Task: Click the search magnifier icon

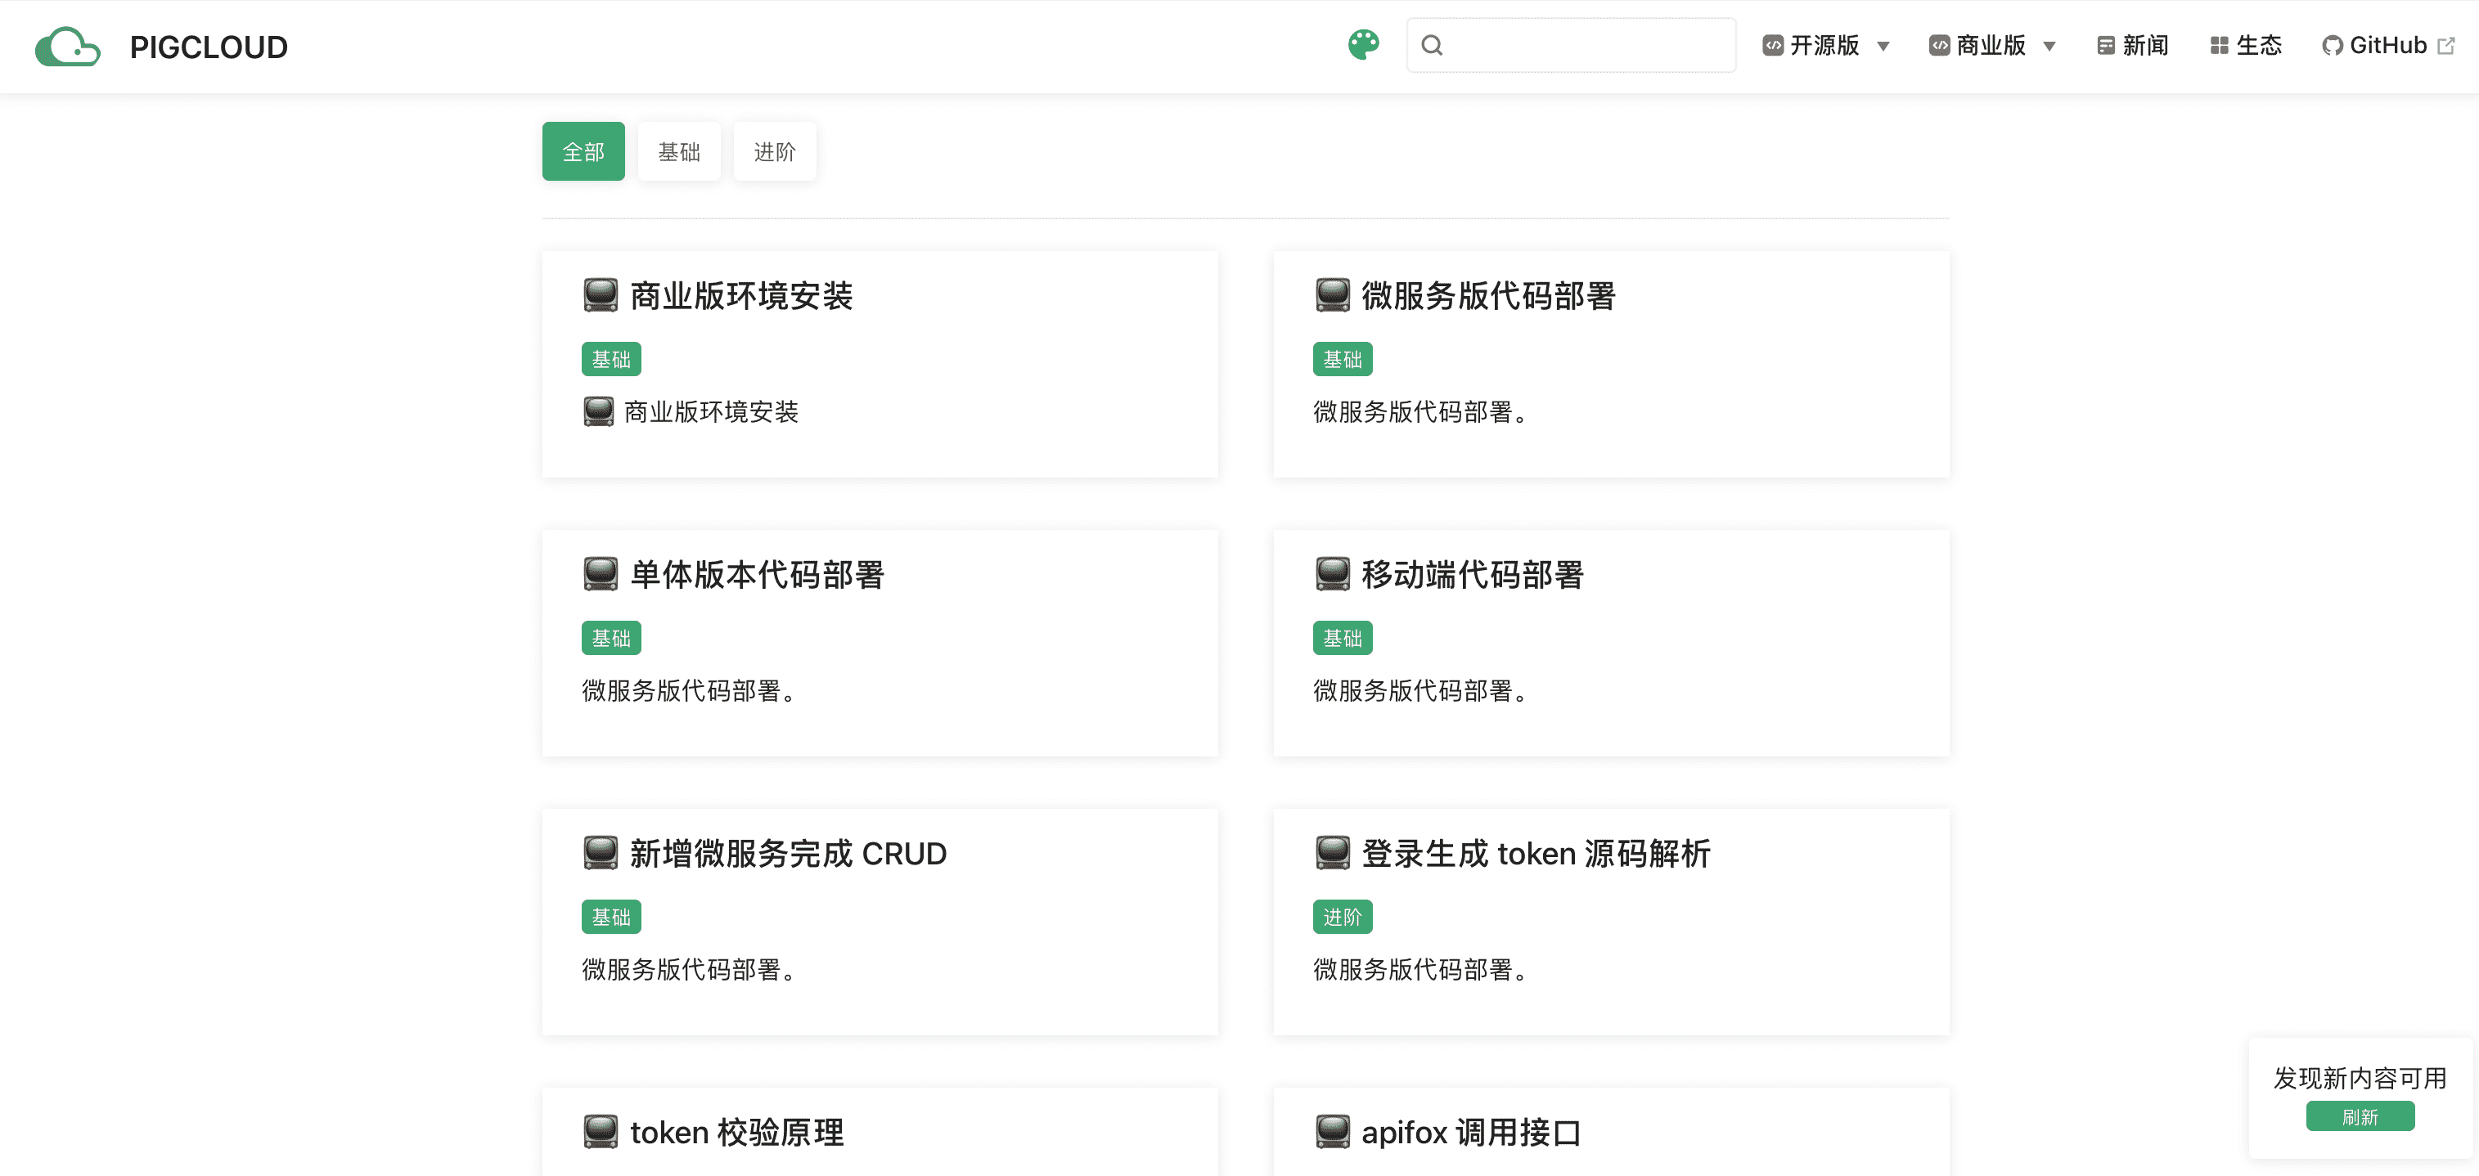Action: coord(1432,45)
